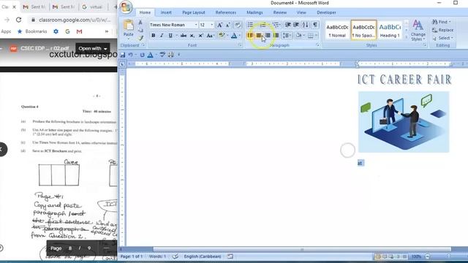Screen dimensions: 468x263
Task: Apply the Heading 1 style
Action: pos(390,30)
